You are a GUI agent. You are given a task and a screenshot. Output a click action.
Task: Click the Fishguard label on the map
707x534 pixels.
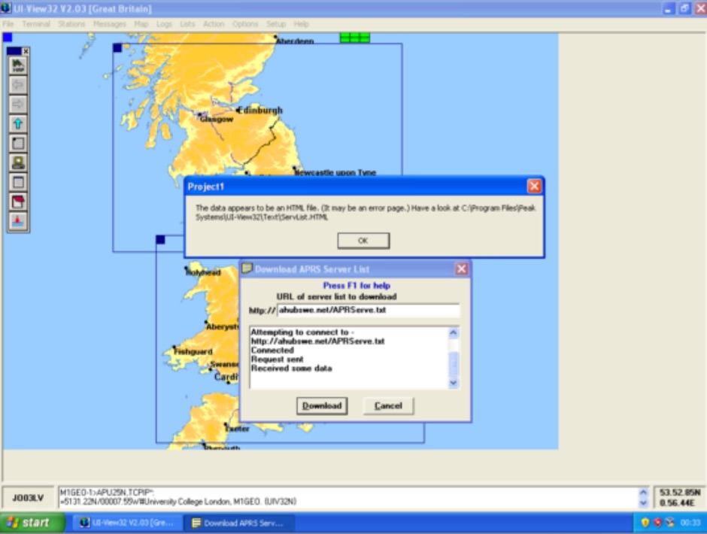click(193, 351)
